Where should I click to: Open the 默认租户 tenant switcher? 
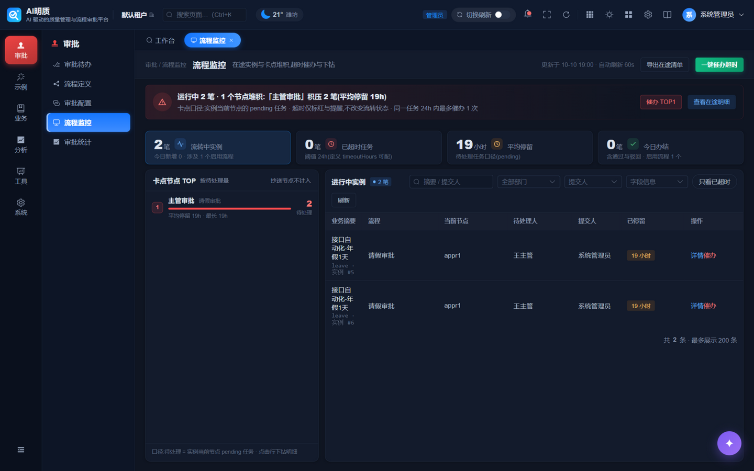coord(138,15)
